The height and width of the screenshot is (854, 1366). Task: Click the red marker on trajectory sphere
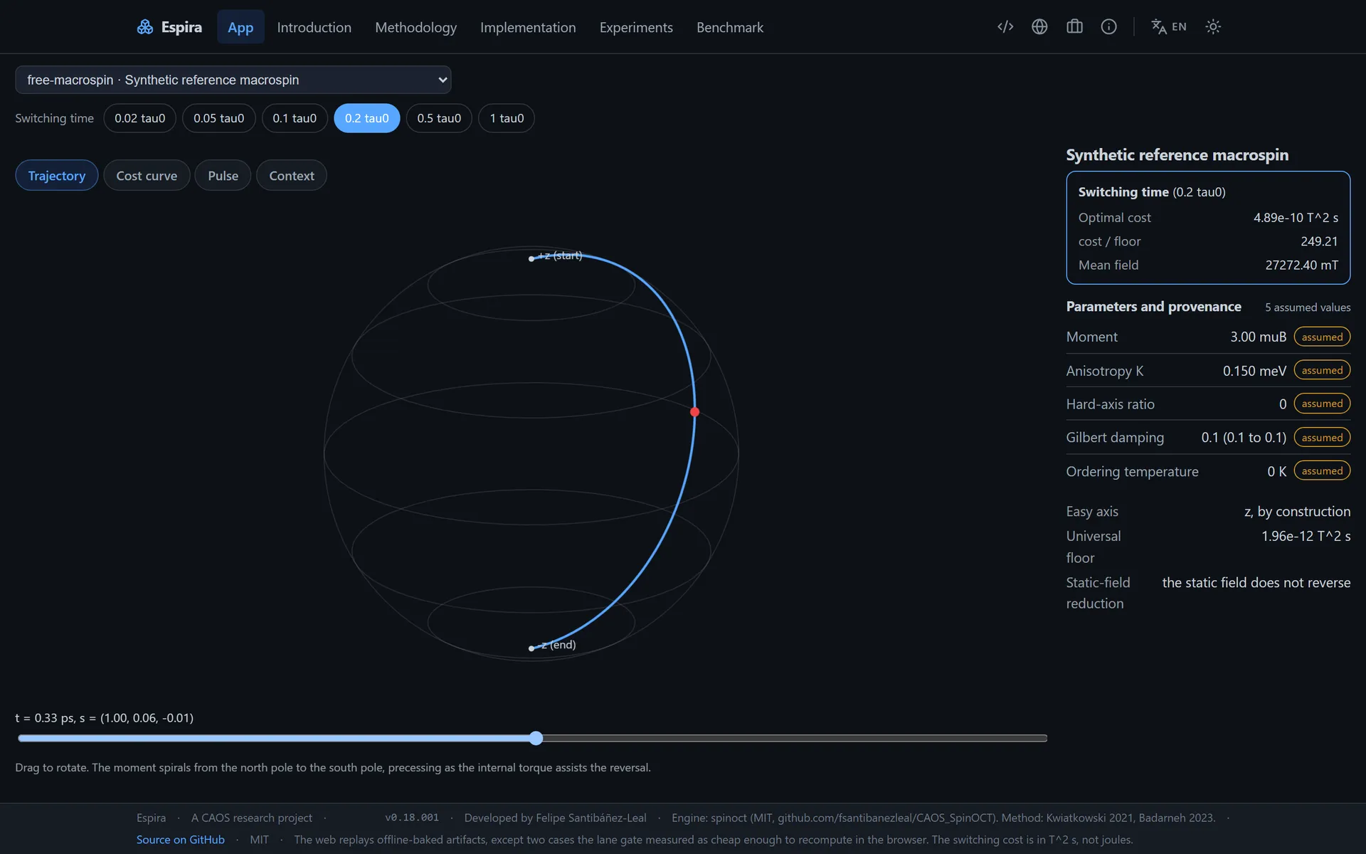pyautogui.click(x=695, y=412)
